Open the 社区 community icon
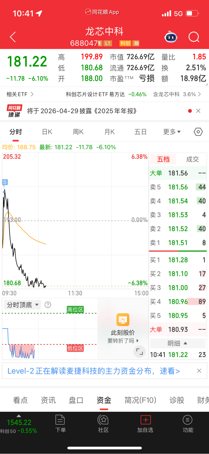Viewport: 209px width, 454px height. click(103, 424)
